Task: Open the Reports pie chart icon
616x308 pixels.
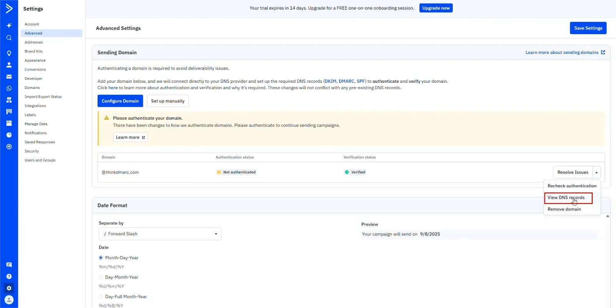Action: tap(9, 135)
